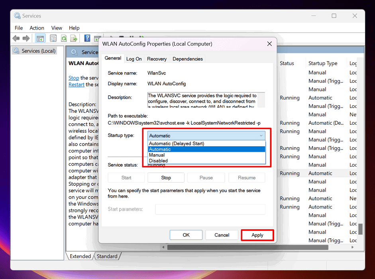The image size is (375, 279).
Task: Click the WlanSvc service name value
Action: (x=157, y=73)
